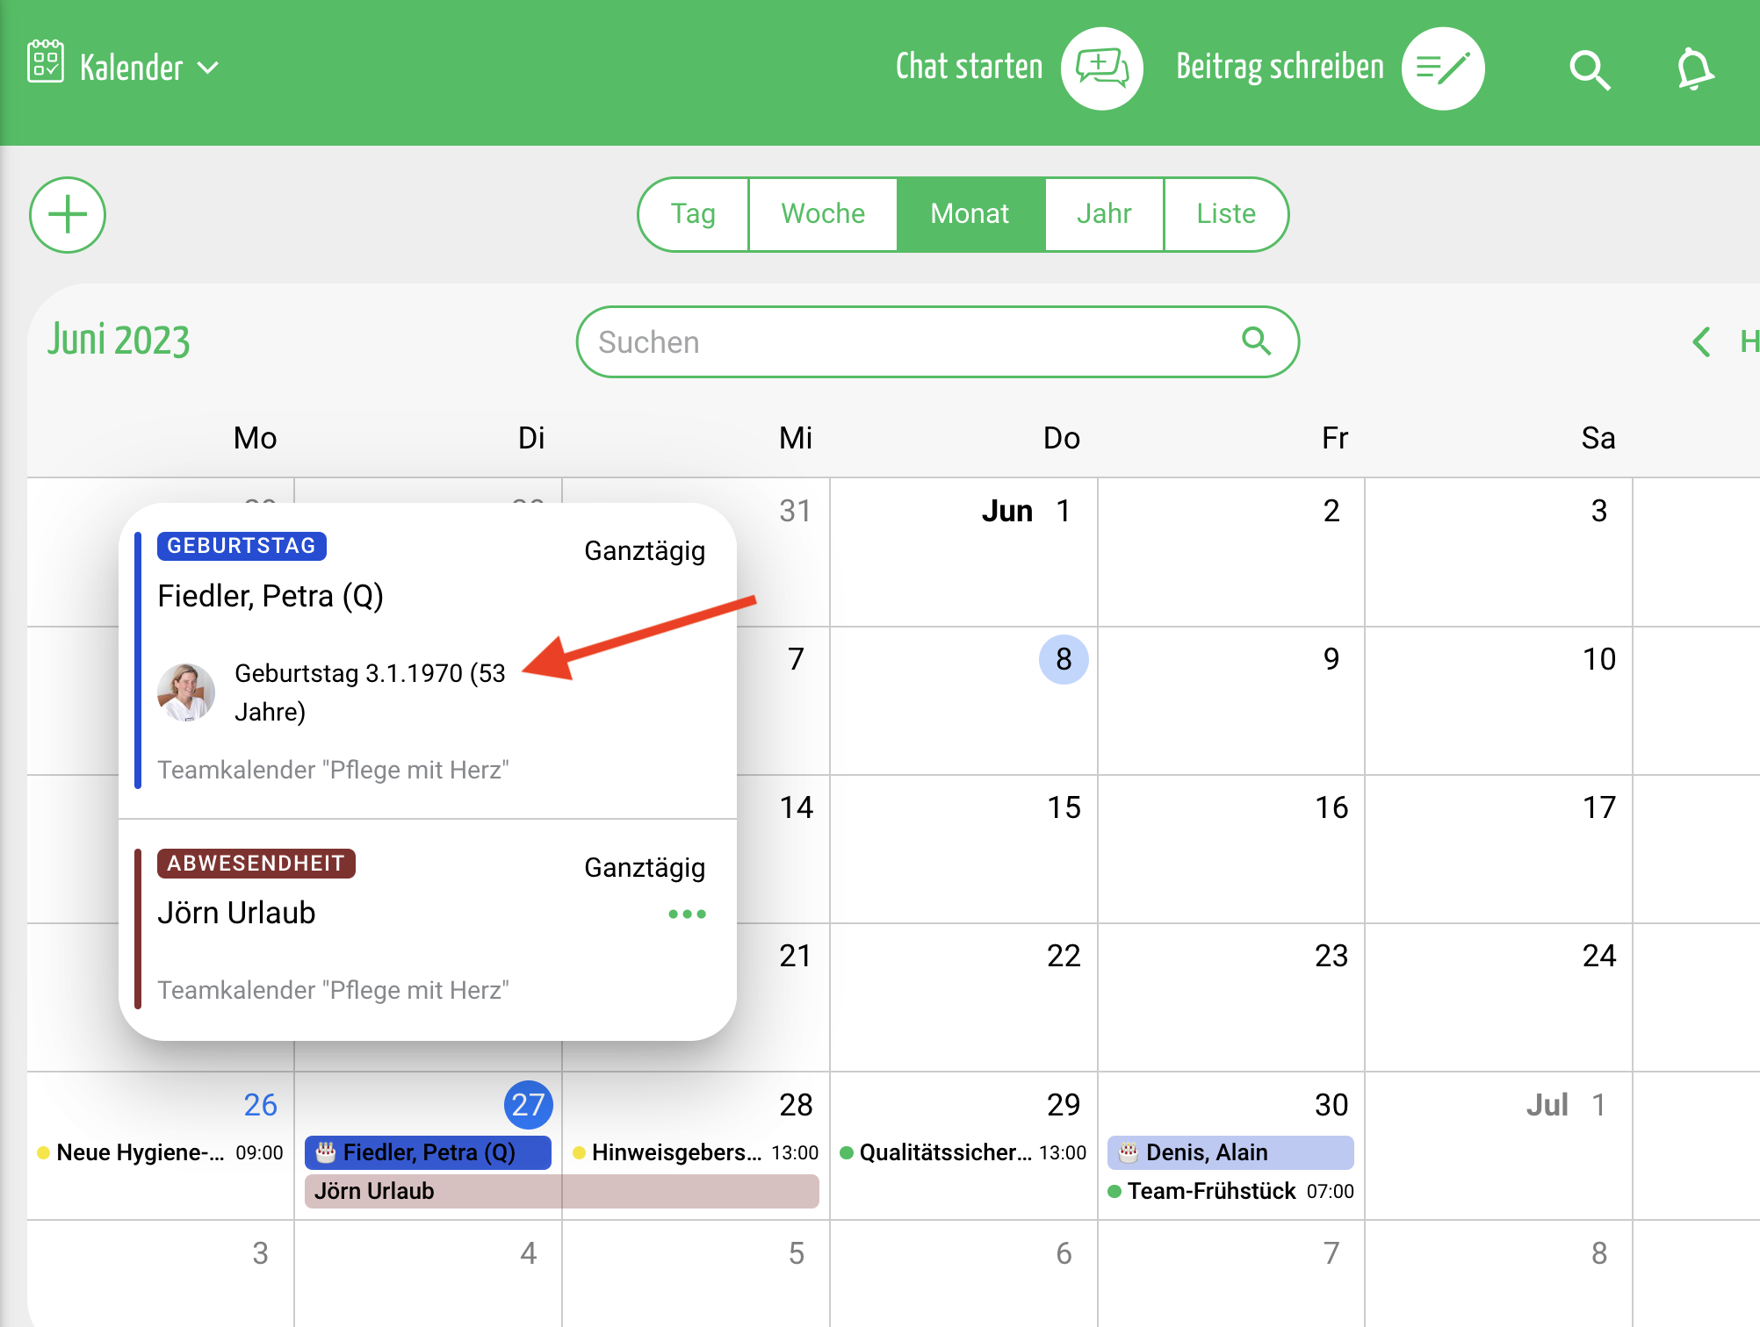Click the Beitrag schreiben pencil icon
Screen dimensions: 1760x1327
coord(1442,68)
